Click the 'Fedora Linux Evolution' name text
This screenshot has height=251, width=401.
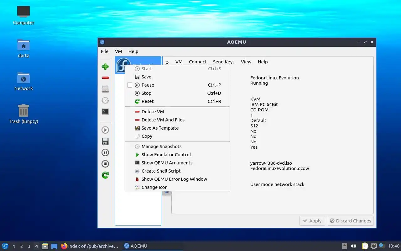pyautogui.click(x=274, y=78)
